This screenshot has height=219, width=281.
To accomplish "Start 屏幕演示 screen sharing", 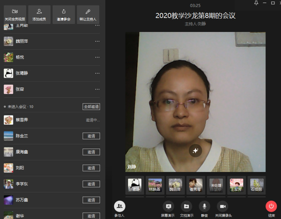I will pyautogui.click(x=168, y=208).
